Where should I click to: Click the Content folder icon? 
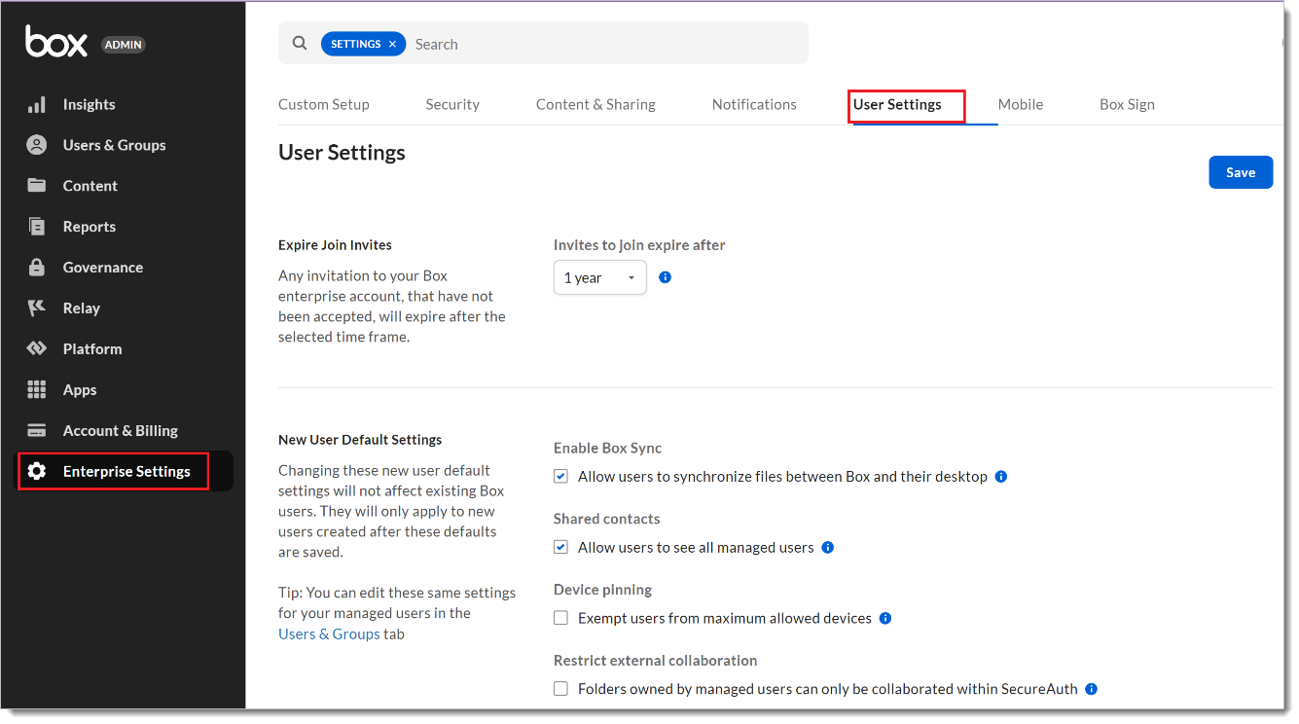coord(37,186)
